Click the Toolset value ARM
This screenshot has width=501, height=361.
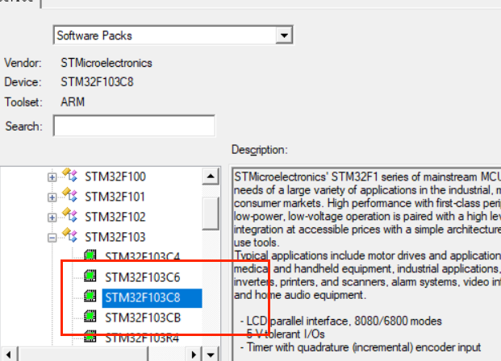pos(73,102)
